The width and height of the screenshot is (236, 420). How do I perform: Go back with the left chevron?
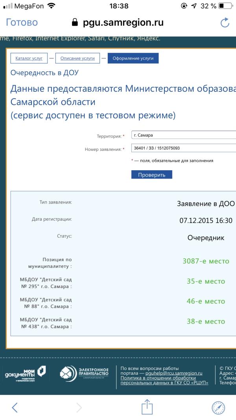[15, 407]
